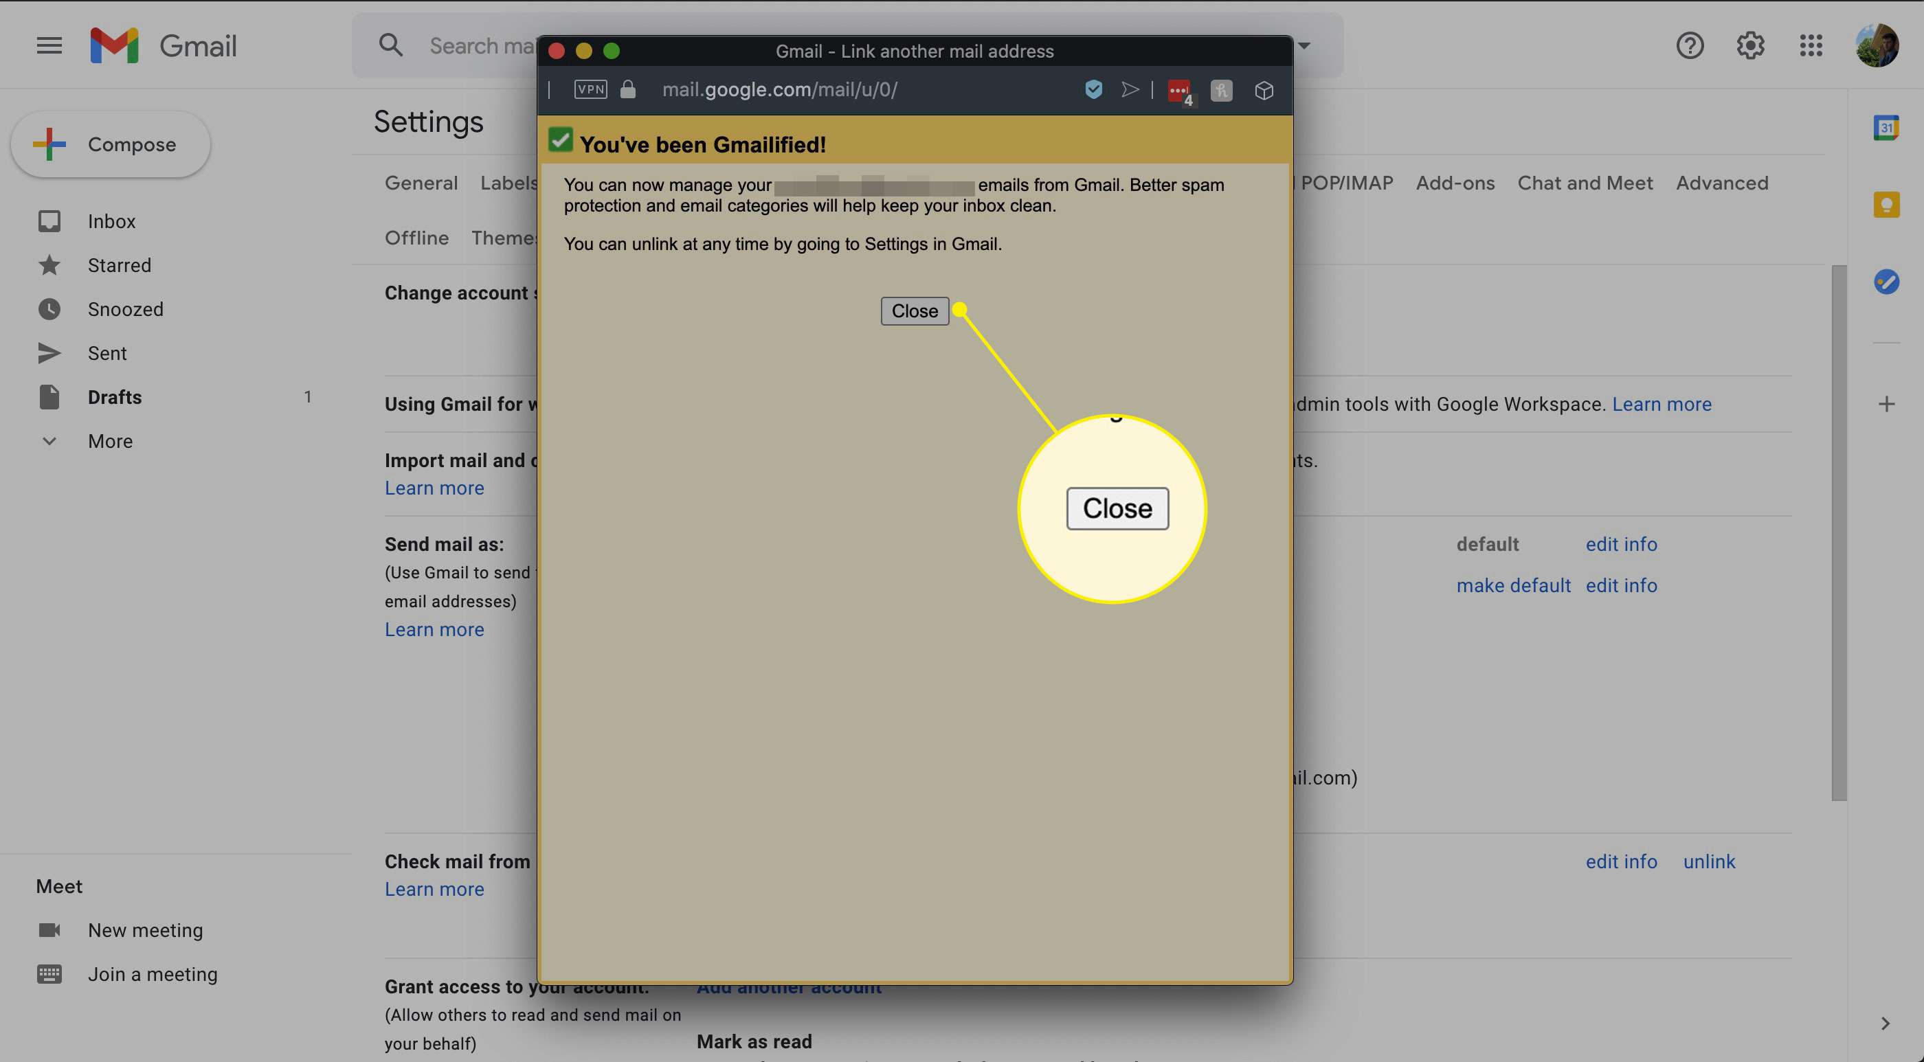
Task: Open the Support help icon
Action: click(1690, 45)
